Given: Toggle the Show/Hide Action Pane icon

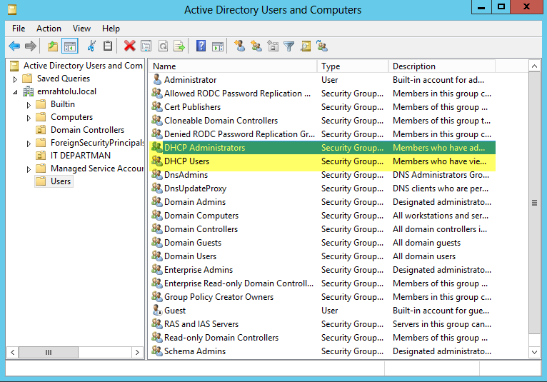Looking at the screenshot, I should click(x=218, y=46).
